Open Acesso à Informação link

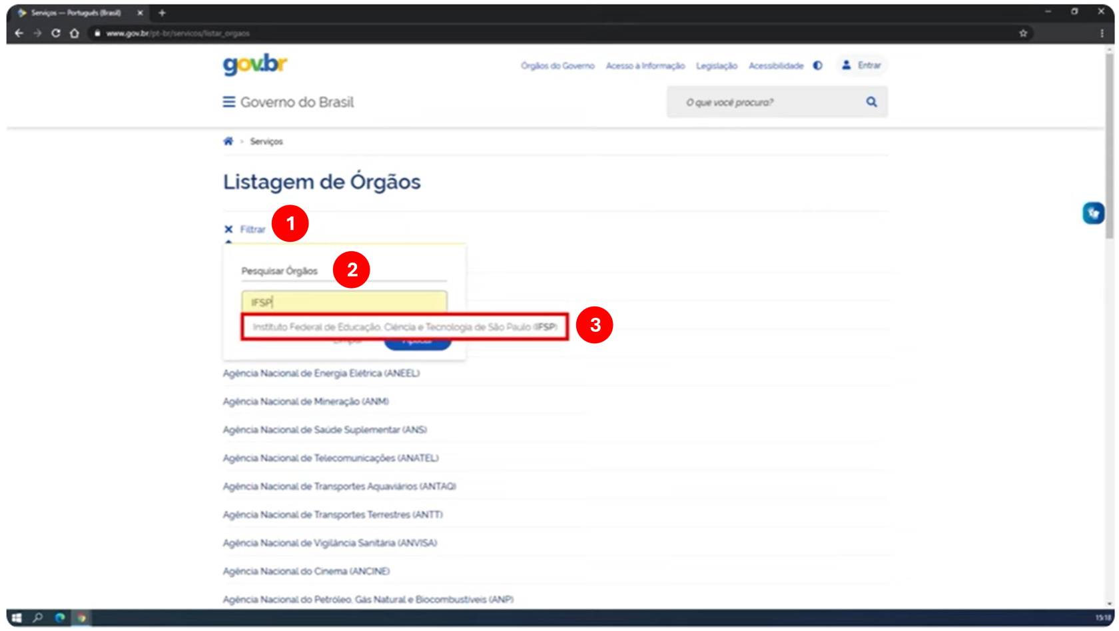click(645, 66)
